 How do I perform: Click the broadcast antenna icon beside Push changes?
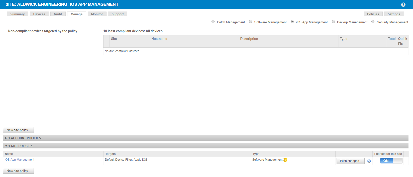click(369, 161)
